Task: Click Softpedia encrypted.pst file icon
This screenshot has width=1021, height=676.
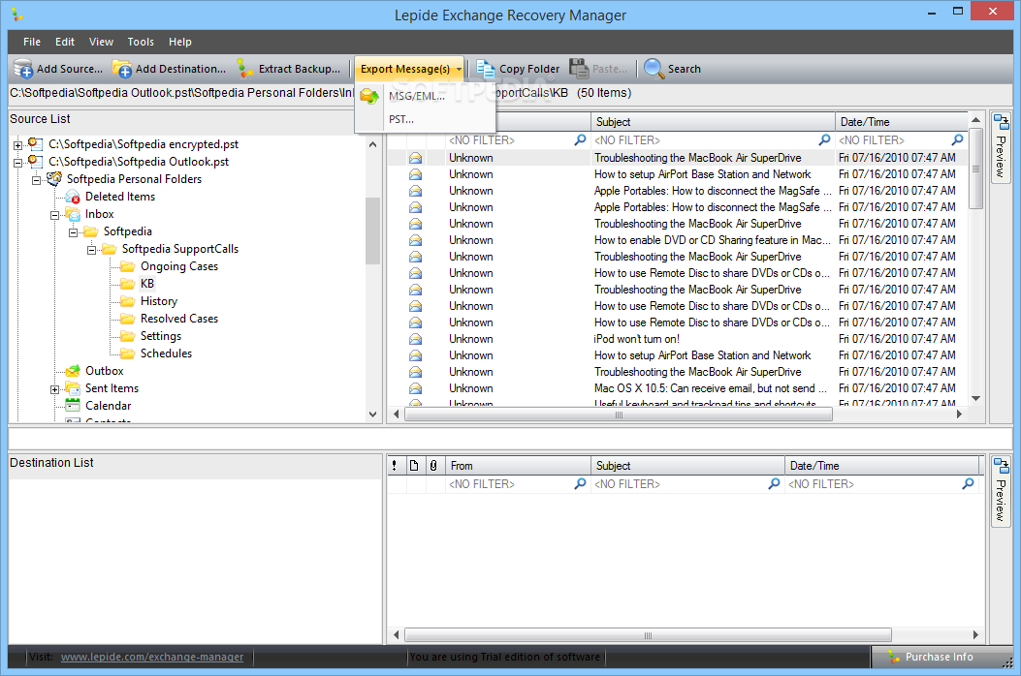Action: (36, 143)
